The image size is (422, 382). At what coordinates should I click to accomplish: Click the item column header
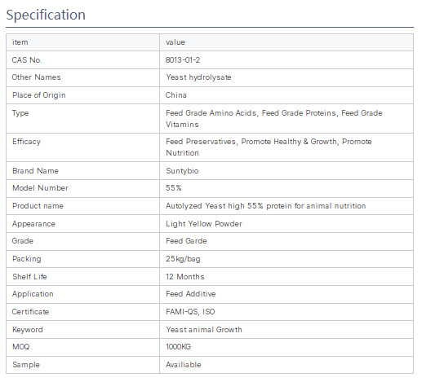(x=20, y=42)
